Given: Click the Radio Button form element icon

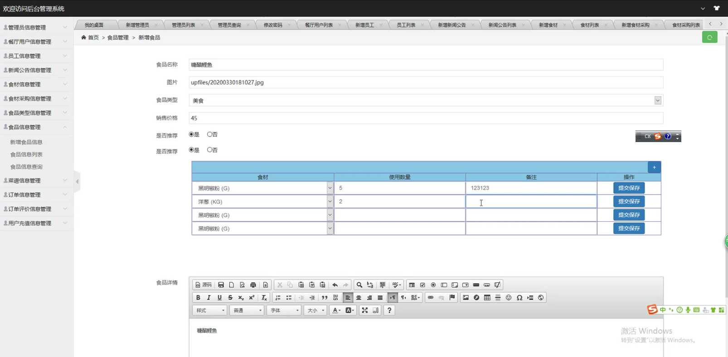Looking at the screenshot, I should 433,285.
